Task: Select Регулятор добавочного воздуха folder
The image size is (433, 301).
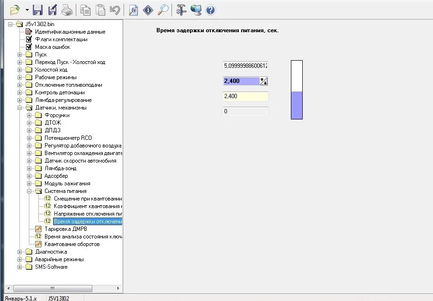Action: pos(83,146)
